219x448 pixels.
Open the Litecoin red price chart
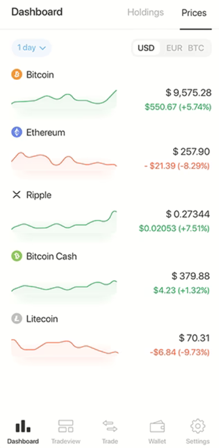point(64,349)
